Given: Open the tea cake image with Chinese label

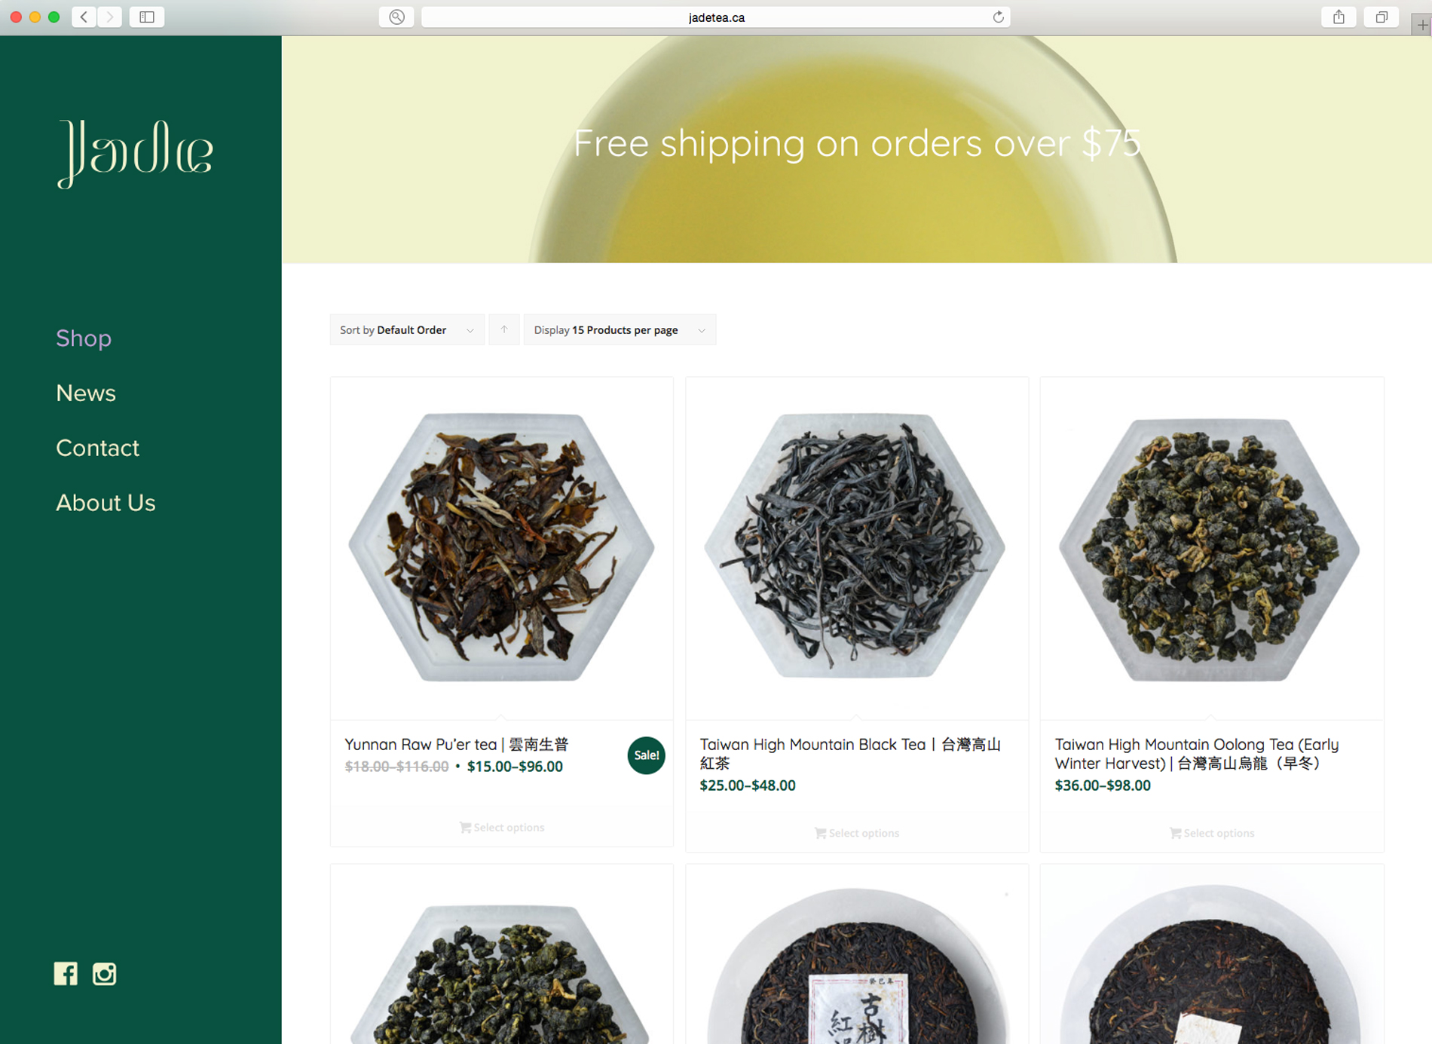Looking at the screenshot, I should click(x=857, y=955).
